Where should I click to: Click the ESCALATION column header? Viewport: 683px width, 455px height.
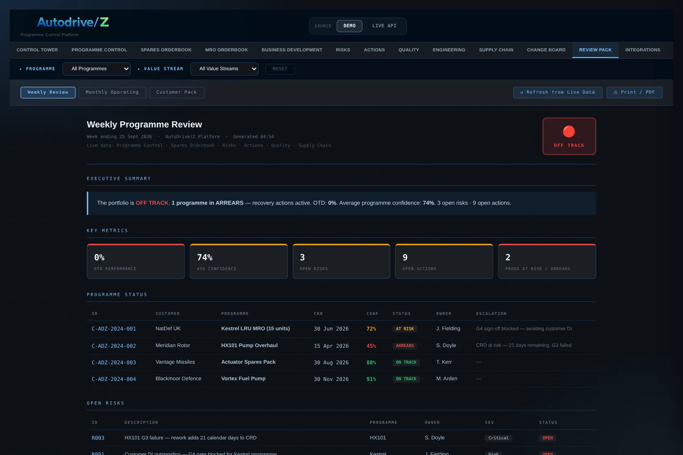pos(491,314)
